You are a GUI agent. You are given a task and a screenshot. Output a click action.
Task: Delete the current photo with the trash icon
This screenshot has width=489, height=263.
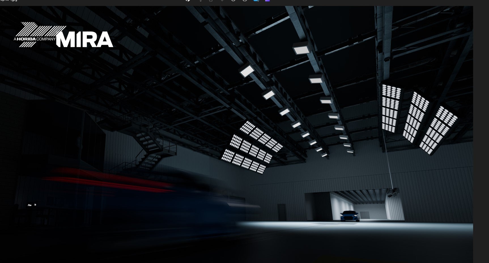[211, 1]
